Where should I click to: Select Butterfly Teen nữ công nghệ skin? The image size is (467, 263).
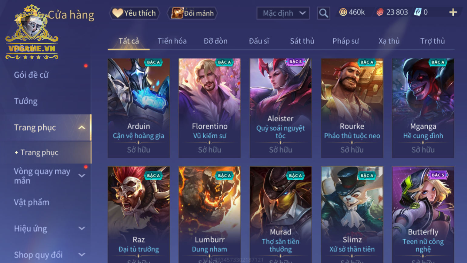pyautogui.click(x=423, y=215)
